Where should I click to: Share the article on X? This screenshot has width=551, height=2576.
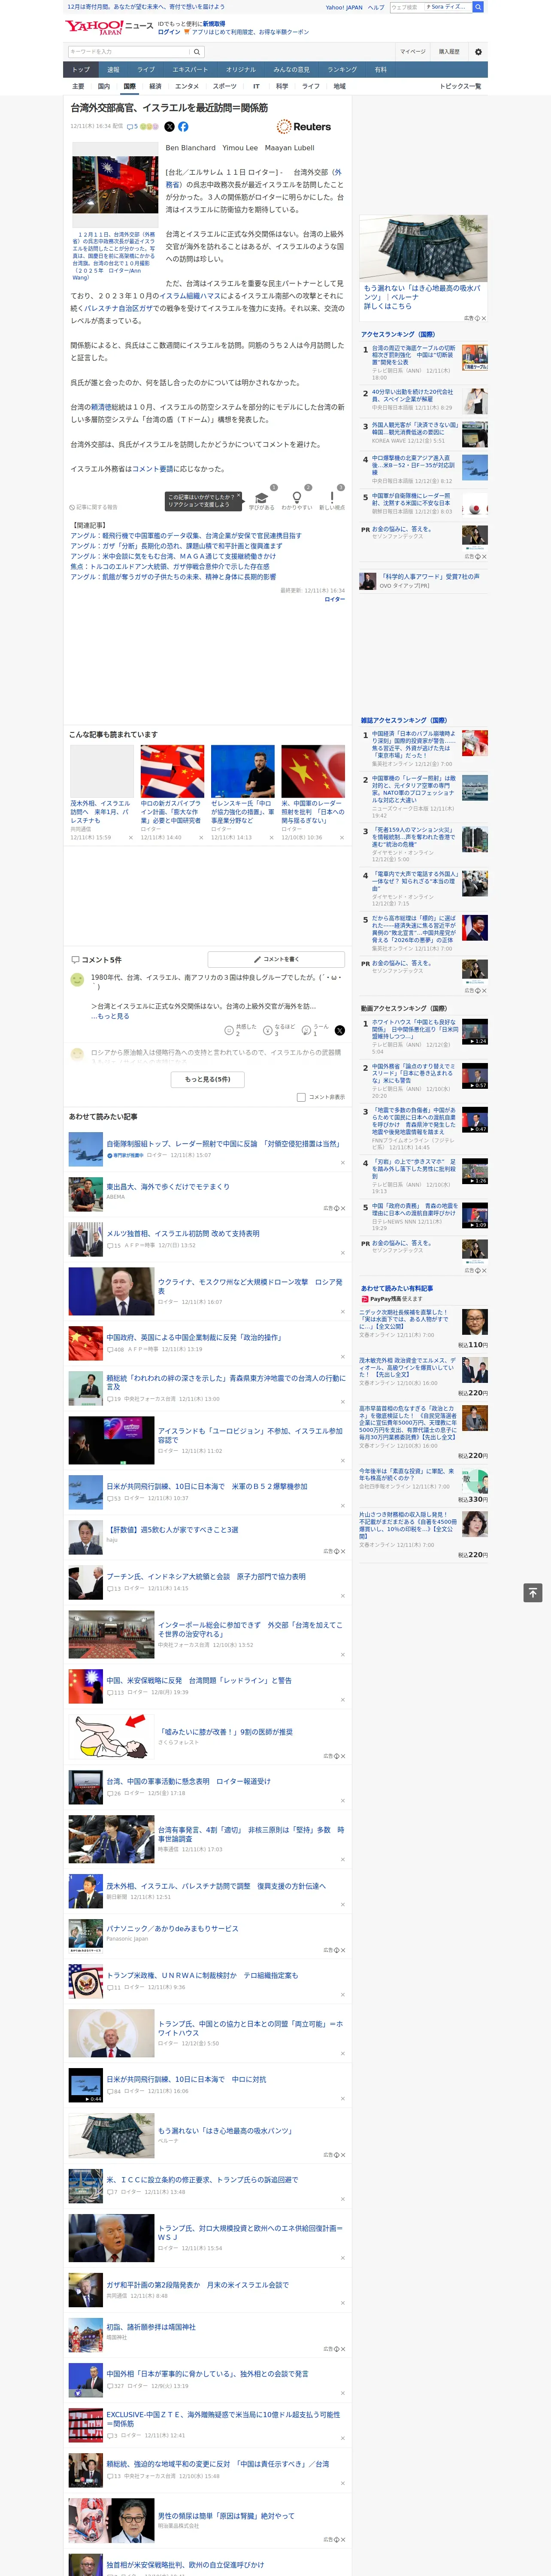click(169, 127)
